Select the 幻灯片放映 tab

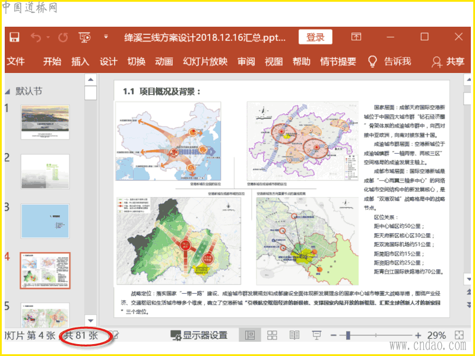pyautogui.click(x=205, y=62)
